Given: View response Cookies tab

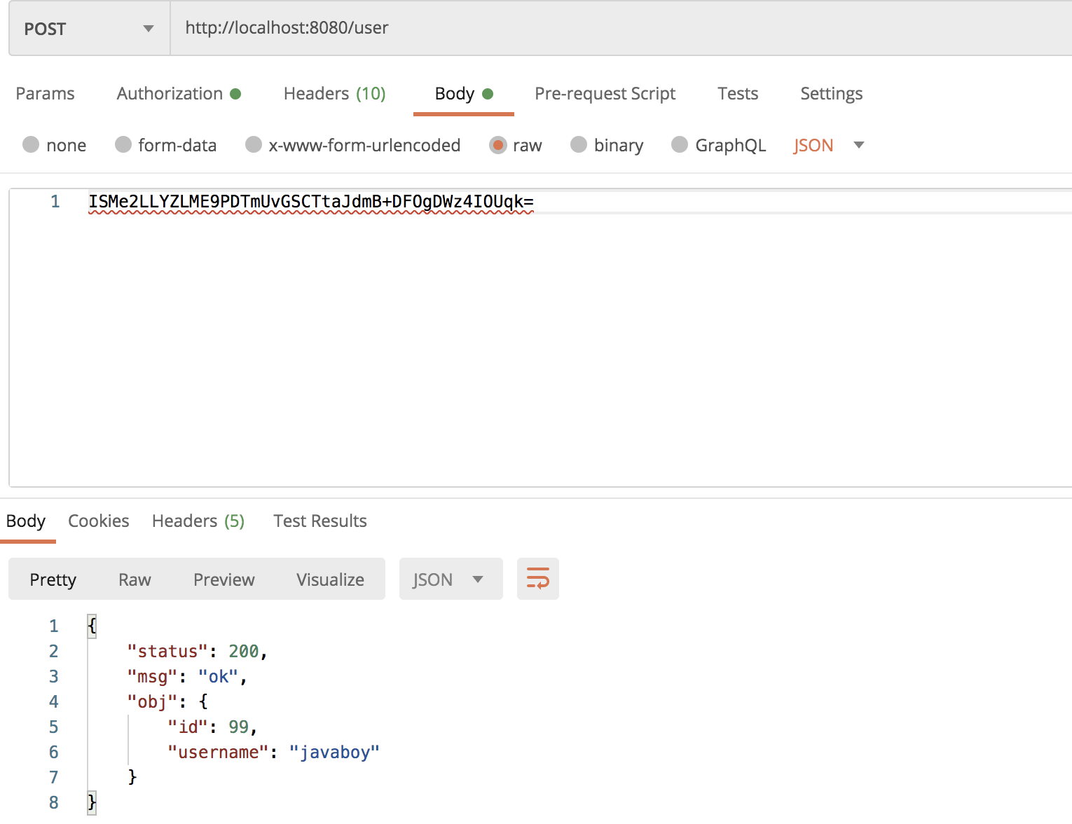Looking at the screenshot, I should tap(98, 521).
